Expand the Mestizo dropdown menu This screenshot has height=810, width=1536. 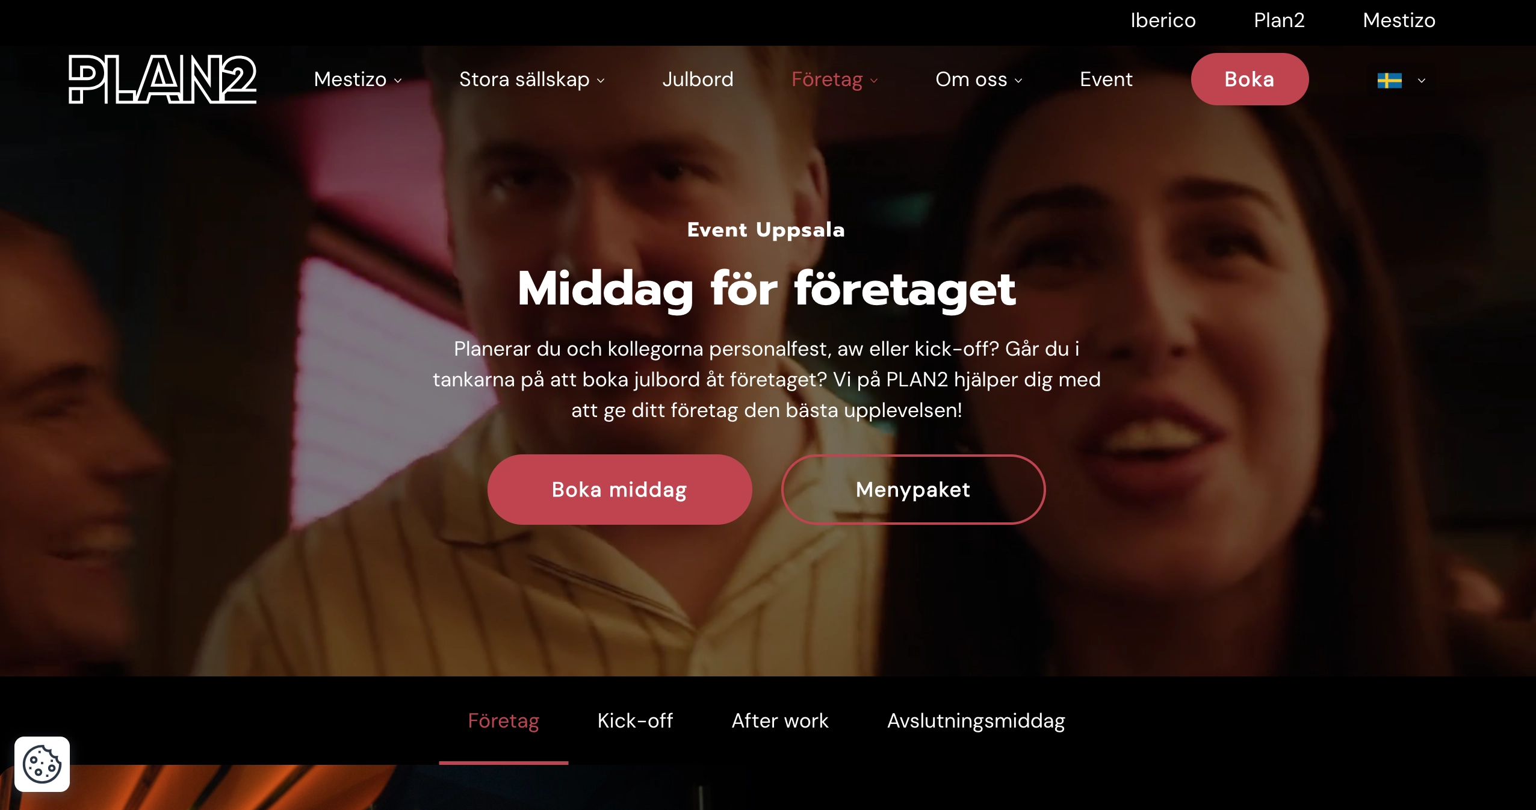(x=358, y=79)
